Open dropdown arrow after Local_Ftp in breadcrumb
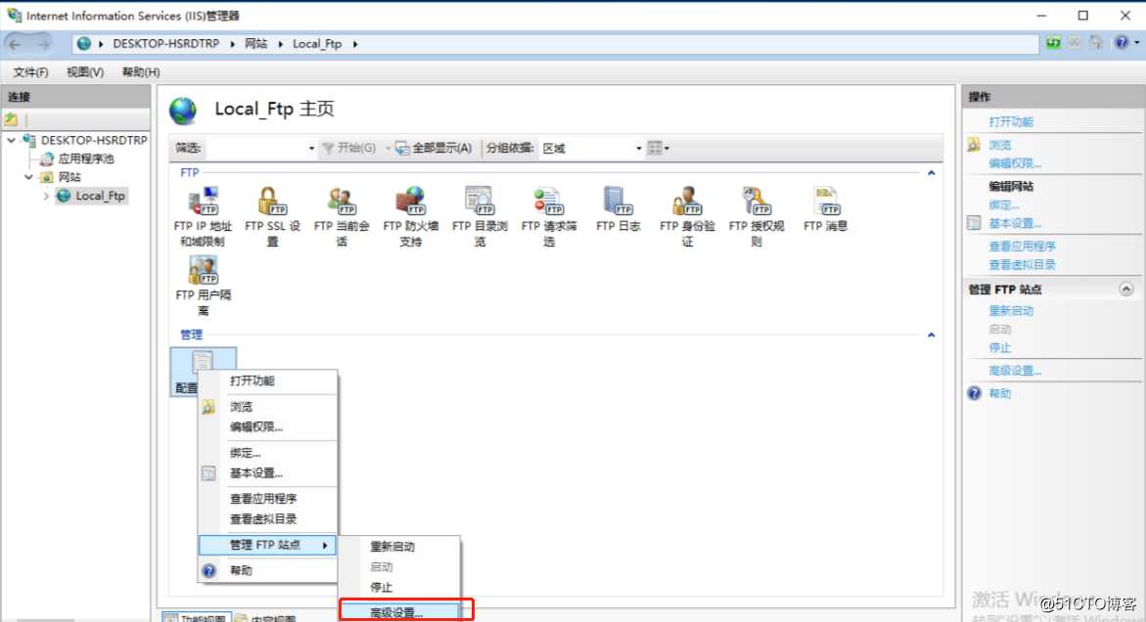 coord(355,44)
